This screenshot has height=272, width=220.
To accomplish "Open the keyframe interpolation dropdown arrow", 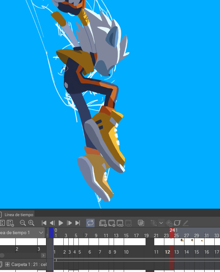I will click(x=161, y=223).
